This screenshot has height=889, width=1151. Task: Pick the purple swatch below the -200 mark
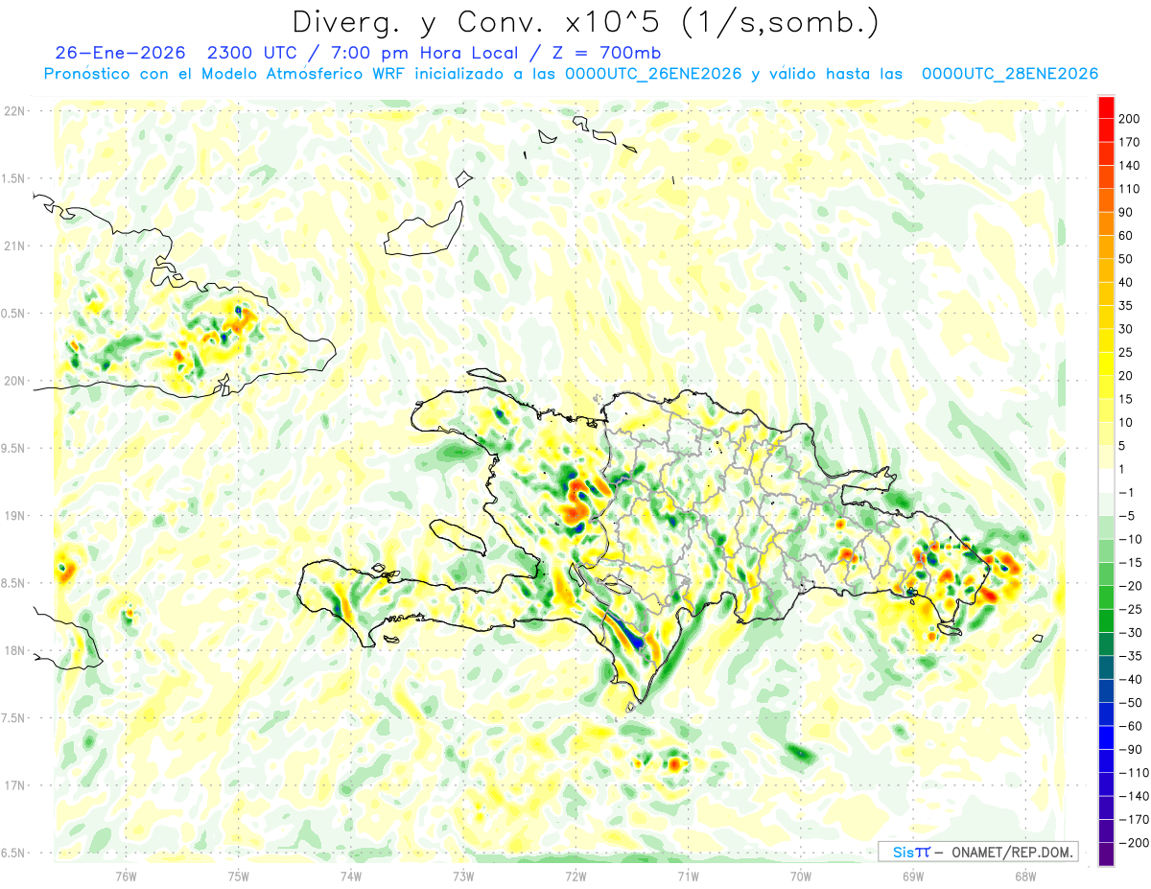tap(1106, 854)
